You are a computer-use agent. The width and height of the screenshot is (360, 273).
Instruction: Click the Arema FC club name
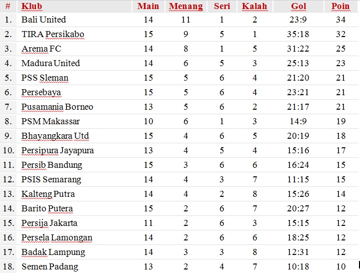pyautogui.click(x=41, y=49)
